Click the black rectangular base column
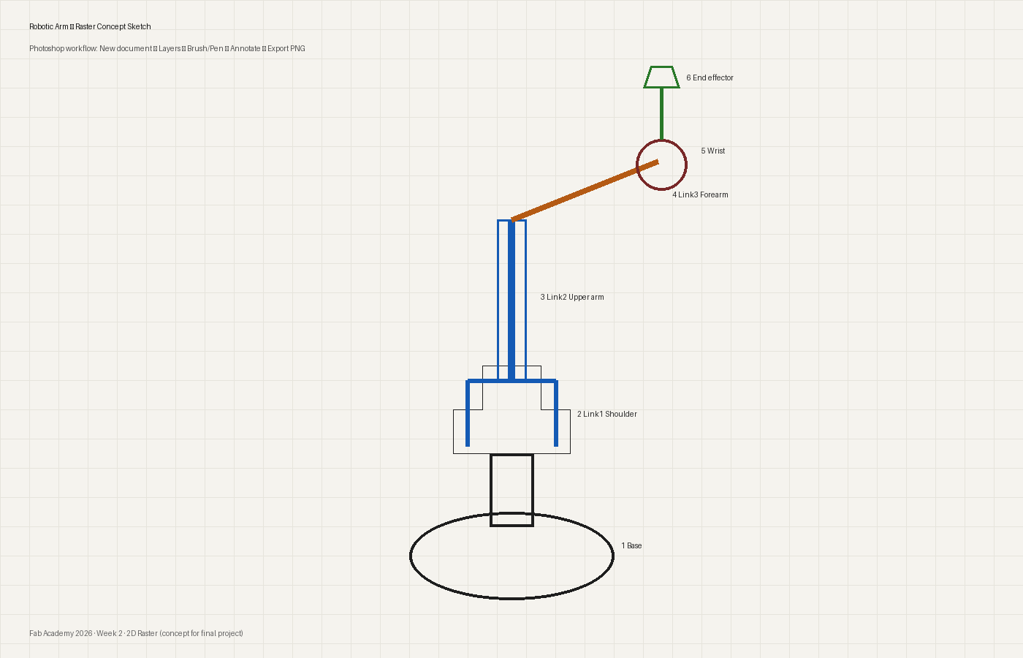The image size is (1023, 658). tap(512, 490)
